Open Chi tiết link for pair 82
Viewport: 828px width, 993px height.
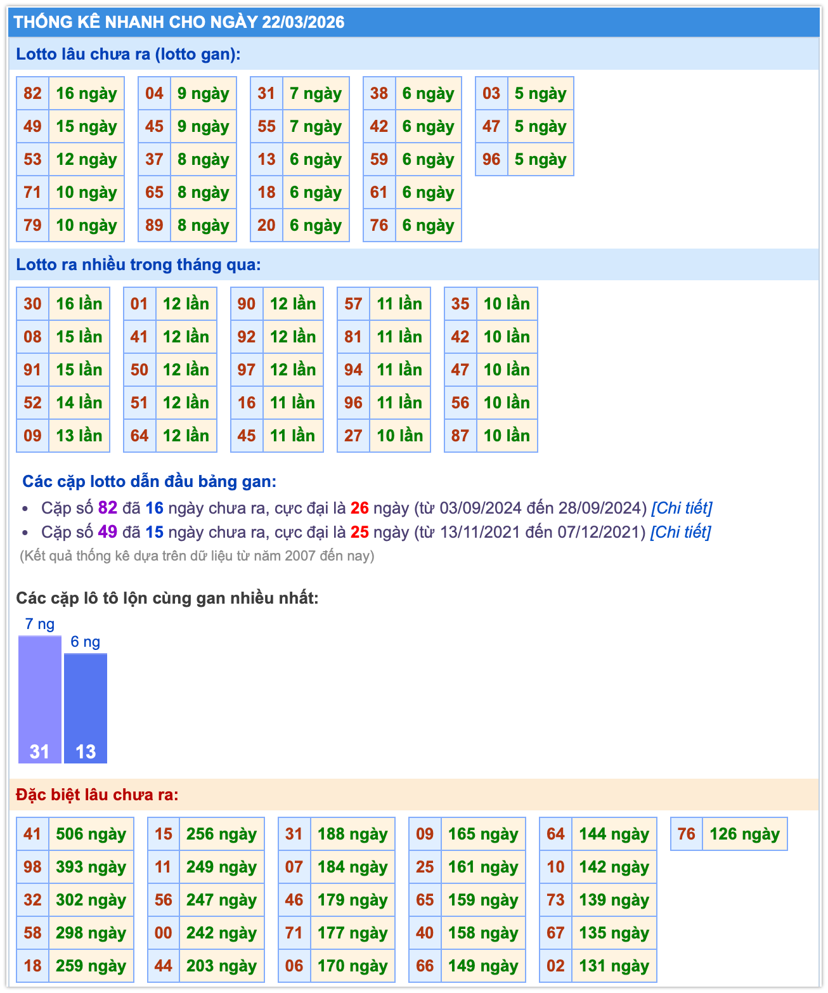(682, 508)
